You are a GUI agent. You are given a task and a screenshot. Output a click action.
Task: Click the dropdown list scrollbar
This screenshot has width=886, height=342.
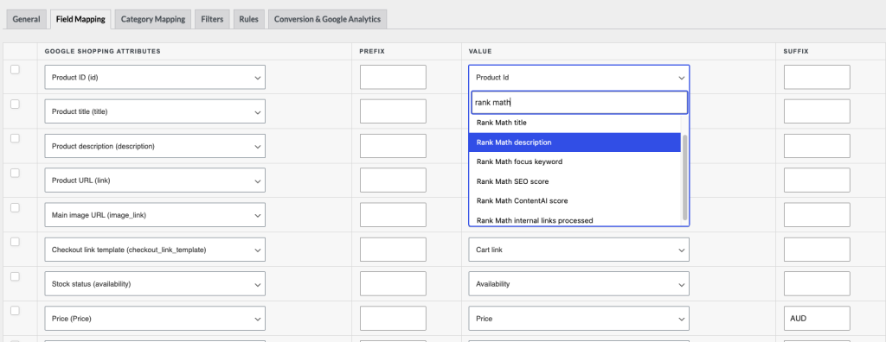point(685,177)
